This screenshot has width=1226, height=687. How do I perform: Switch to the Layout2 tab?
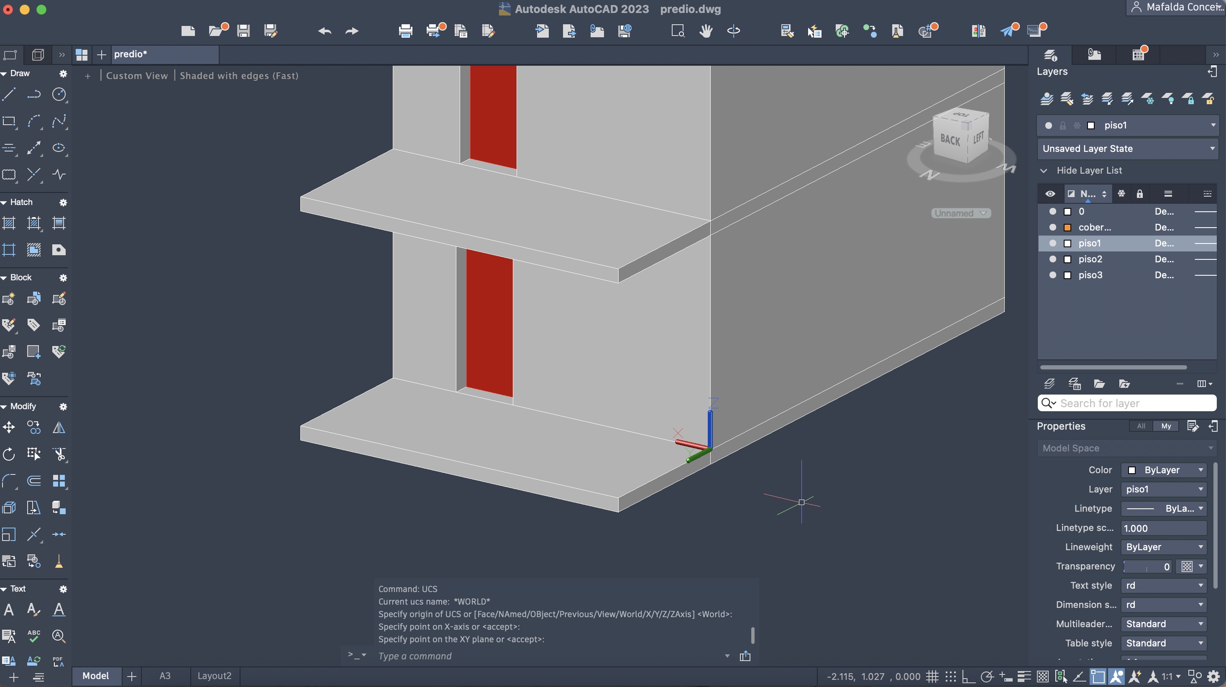pos(214,676)
